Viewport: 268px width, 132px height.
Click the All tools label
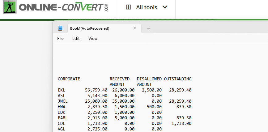coord(146,7)
